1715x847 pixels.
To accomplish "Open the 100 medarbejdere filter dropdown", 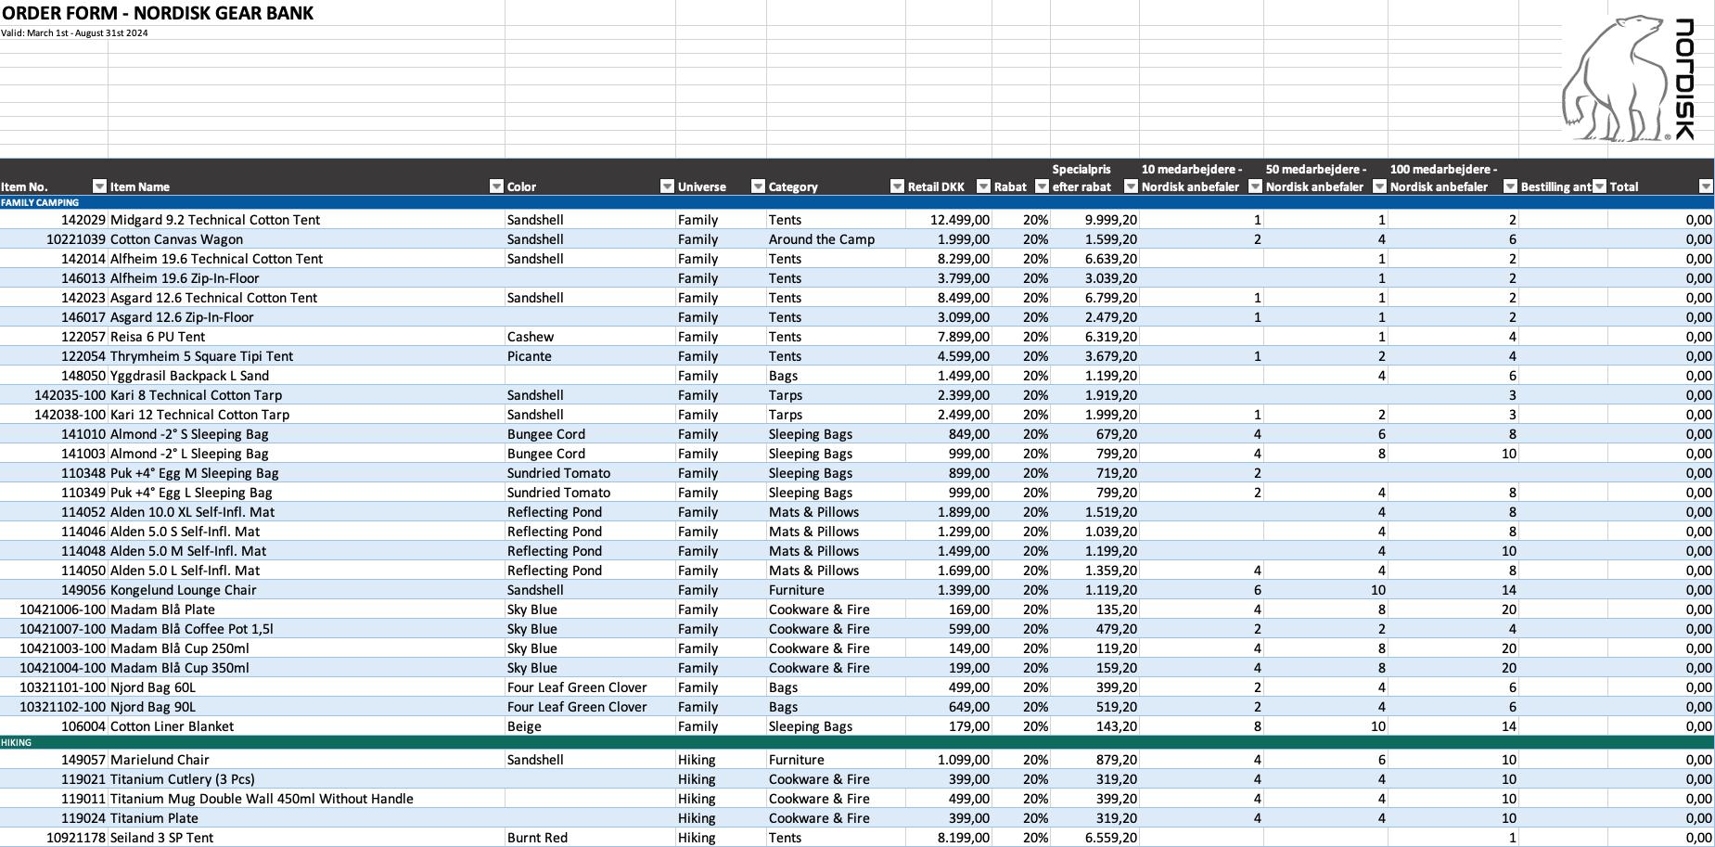I will pos(1510,186).
